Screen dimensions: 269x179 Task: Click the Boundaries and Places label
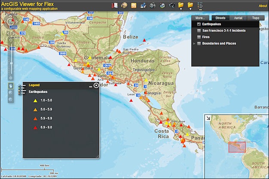tap(219, 43)
